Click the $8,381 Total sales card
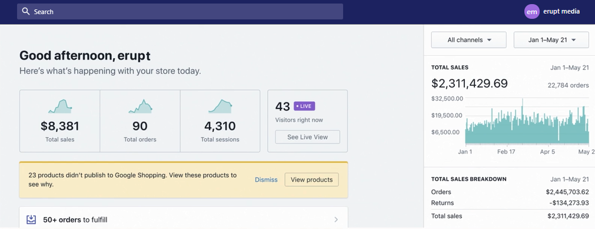This screenshot has width=595, height=230. (x=60, y=121)
